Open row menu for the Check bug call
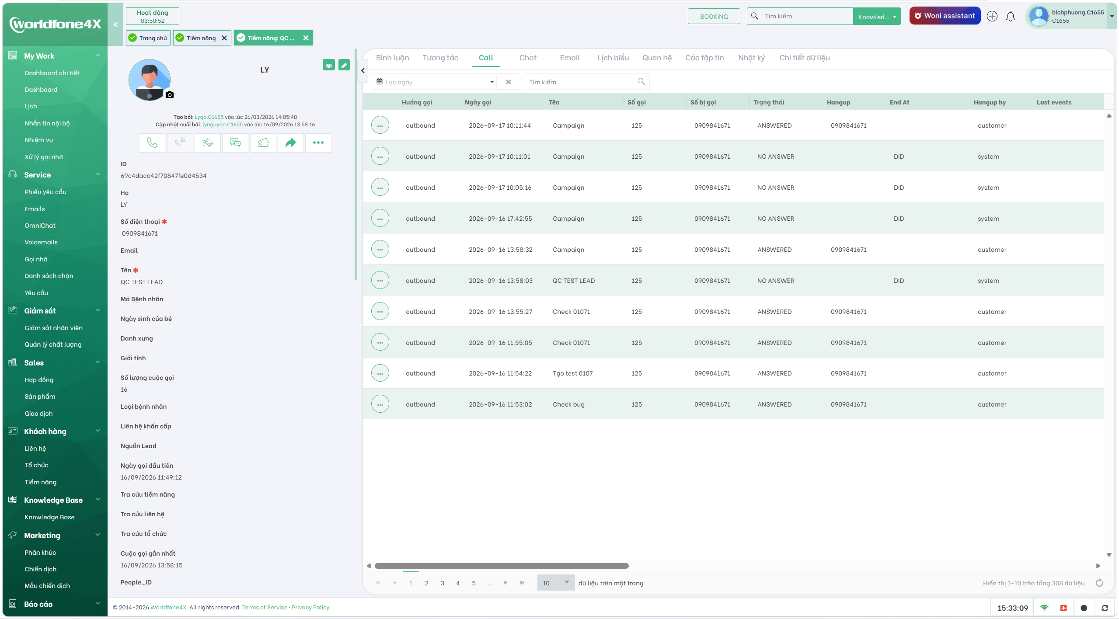This screenshot has width=1119, height=619. [380, 404]
